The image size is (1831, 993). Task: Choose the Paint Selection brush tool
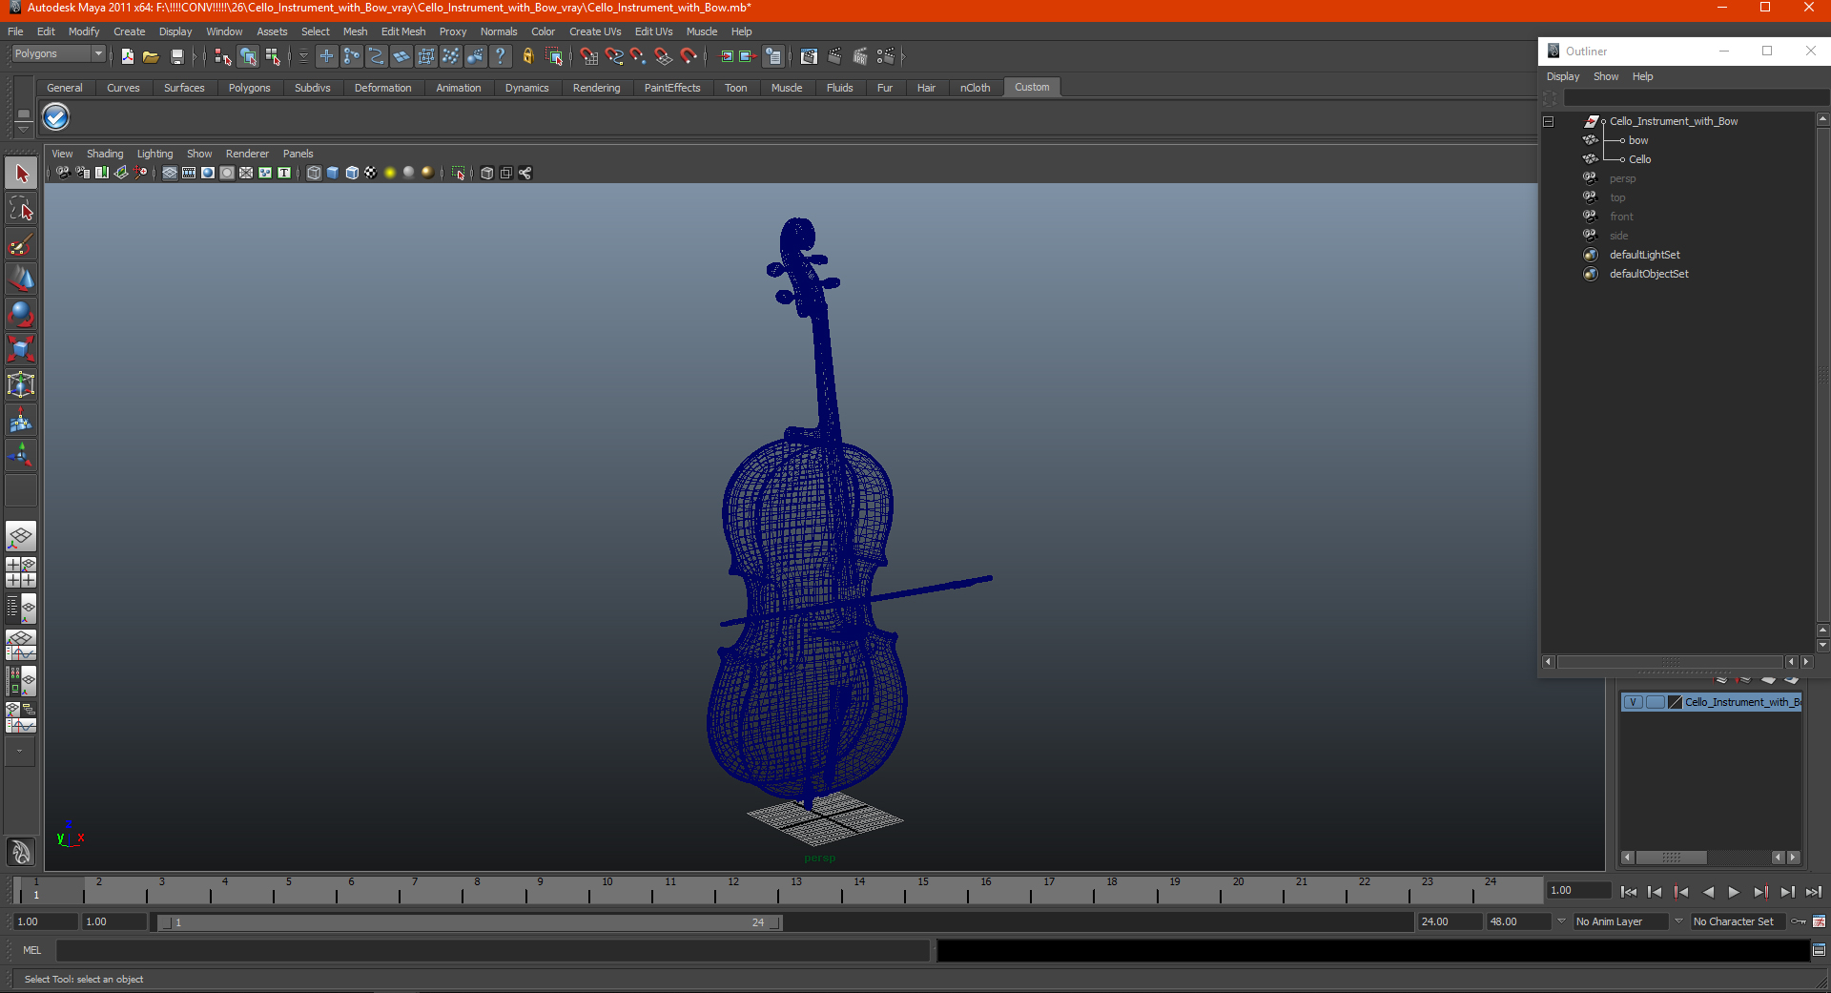pos(21,244)
